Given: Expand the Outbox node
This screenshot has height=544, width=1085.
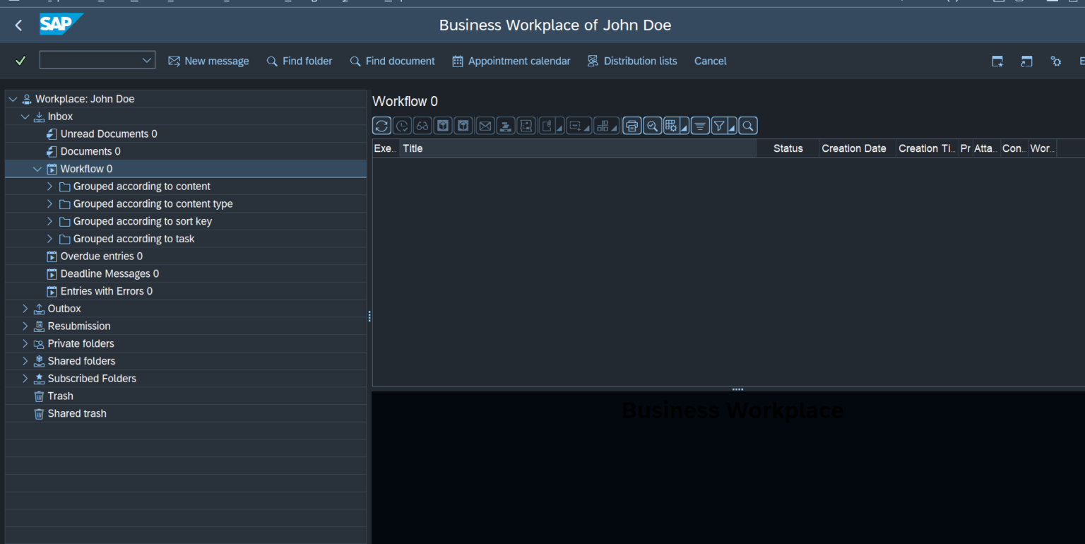Looking at the screenshot, I should coord(25,309).
